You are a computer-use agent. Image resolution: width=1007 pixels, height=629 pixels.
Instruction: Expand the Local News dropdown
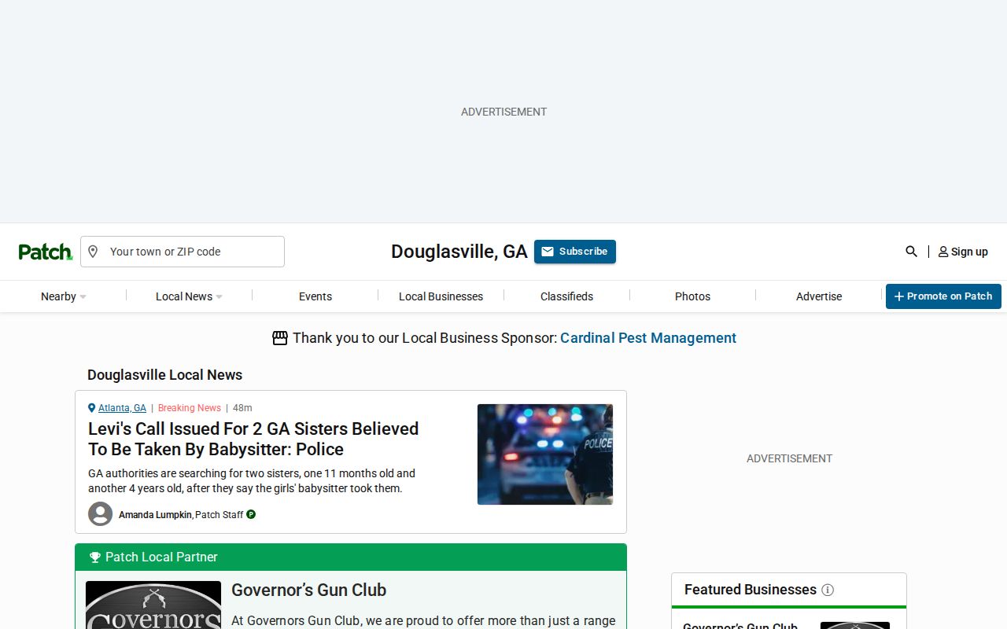point(189,296)
